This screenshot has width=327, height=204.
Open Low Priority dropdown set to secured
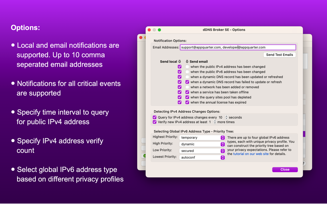pos(202,151)
